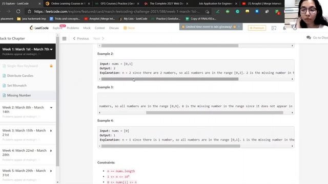Open the Mock menu item
The height and width of the screenshot is (184, 328).
(87, 28)
